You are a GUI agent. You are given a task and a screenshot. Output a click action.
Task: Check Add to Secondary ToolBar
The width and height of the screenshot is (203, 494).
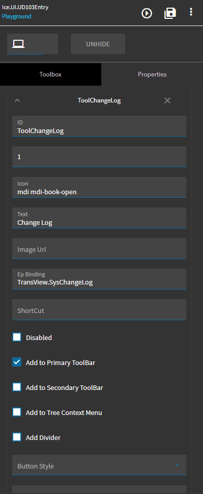17,387
